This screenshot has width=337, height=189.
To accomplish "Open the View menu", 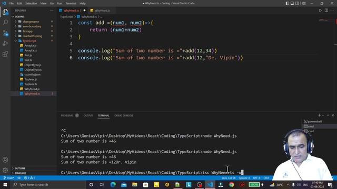I will pos(43,3).
